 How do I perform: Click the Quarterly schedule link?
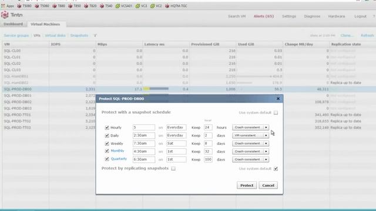119,159
